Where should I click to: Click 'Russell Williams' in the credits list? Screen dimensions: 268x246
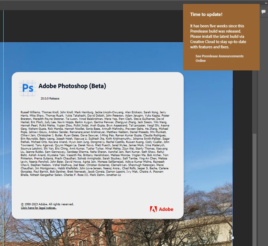pyautogui.click(x=30, y=112)
